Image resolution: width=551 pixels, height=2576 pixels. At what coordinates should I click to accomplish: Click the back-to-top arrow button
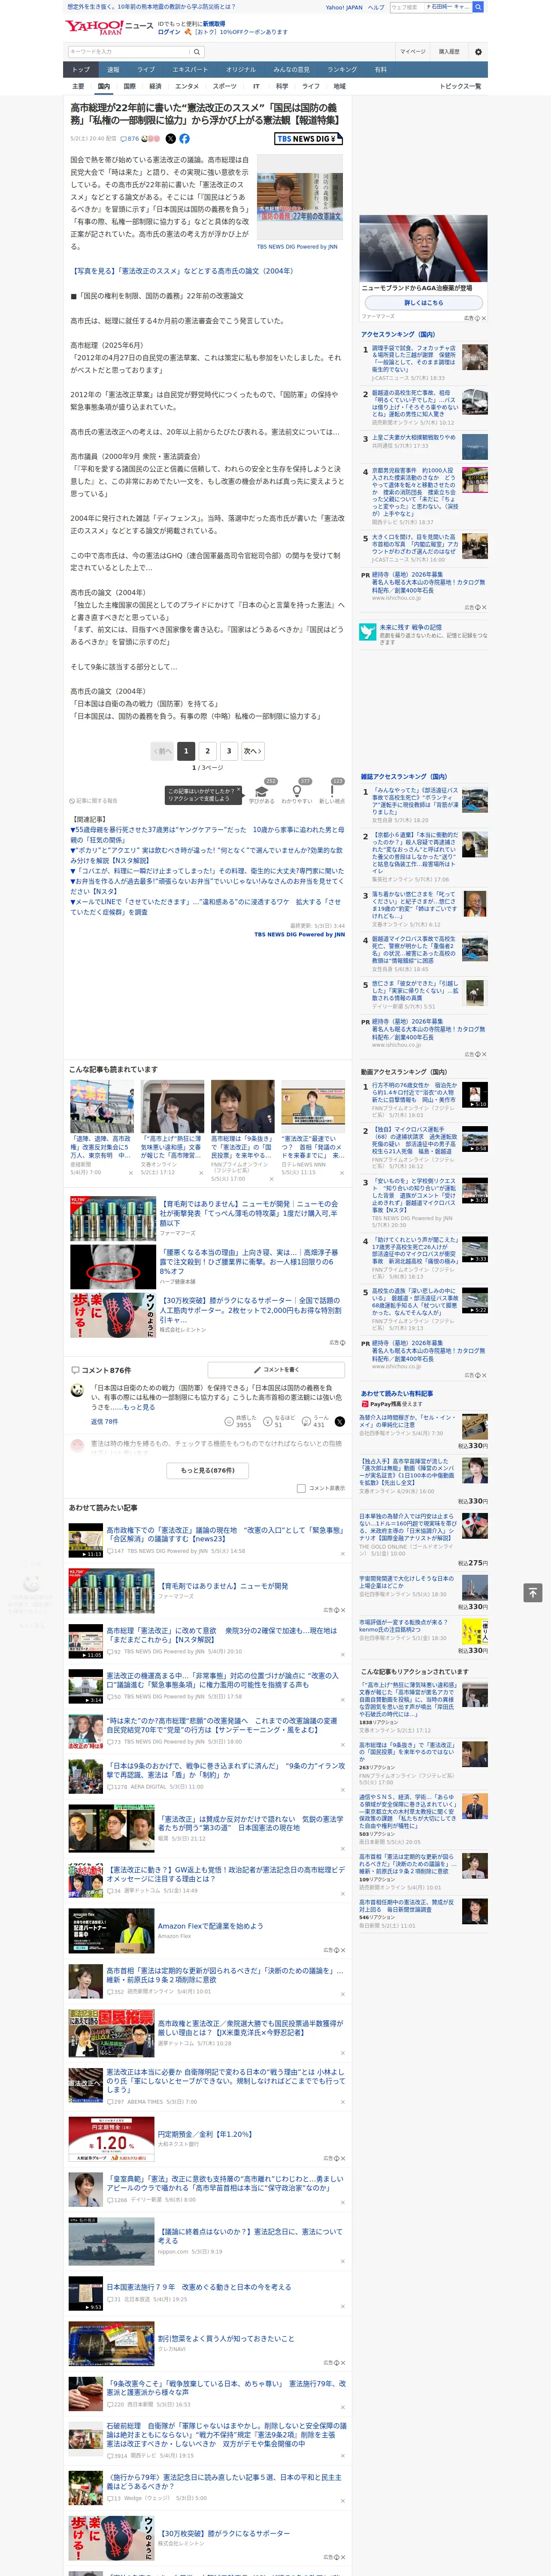tap(533, 1592)
